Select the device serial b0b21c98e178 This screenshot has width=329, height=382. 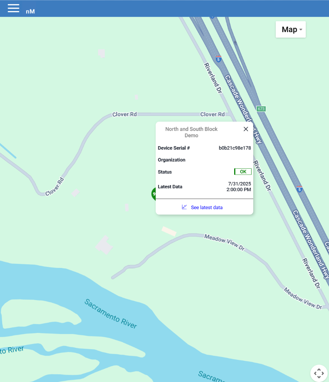pos(235,148)
